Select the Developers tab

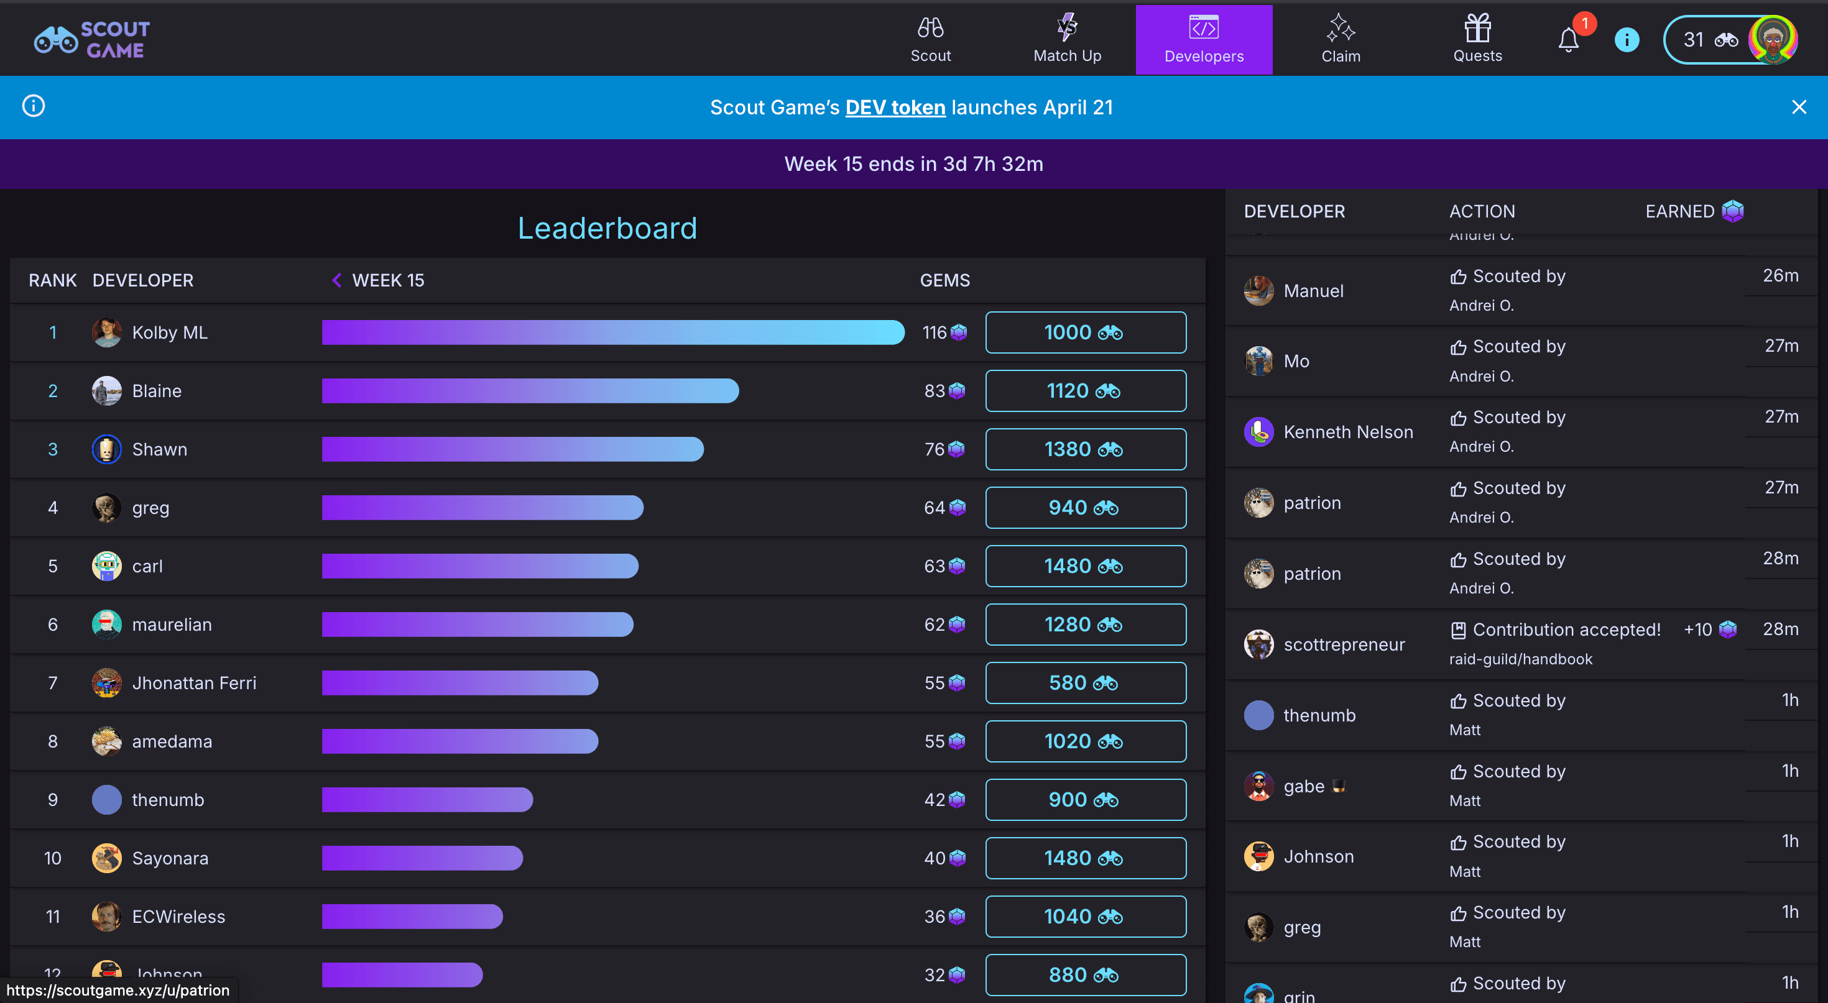pos(1204,40)
